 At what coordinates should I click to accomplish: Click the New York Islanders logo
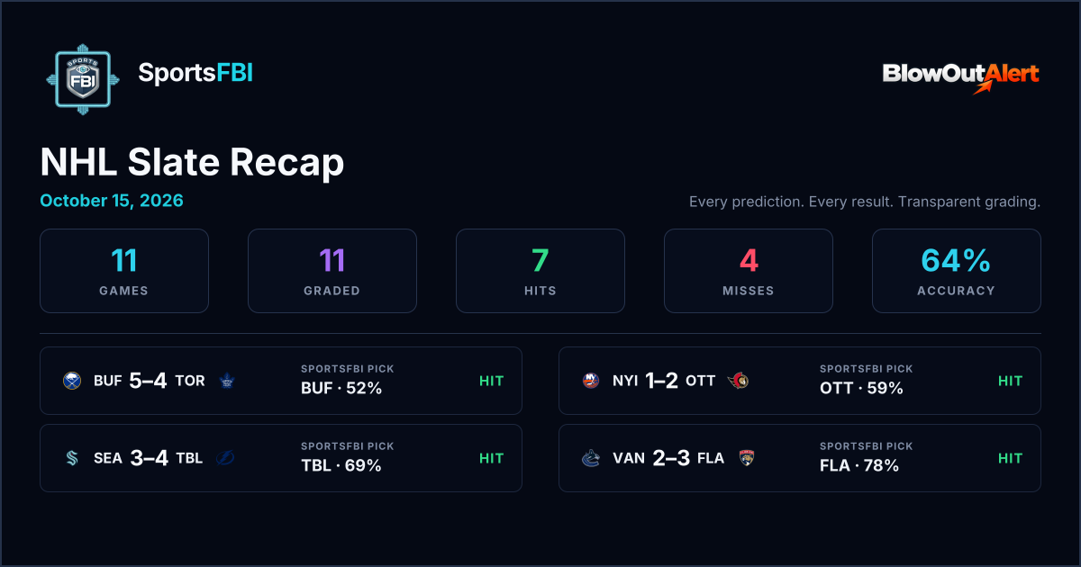591,381
